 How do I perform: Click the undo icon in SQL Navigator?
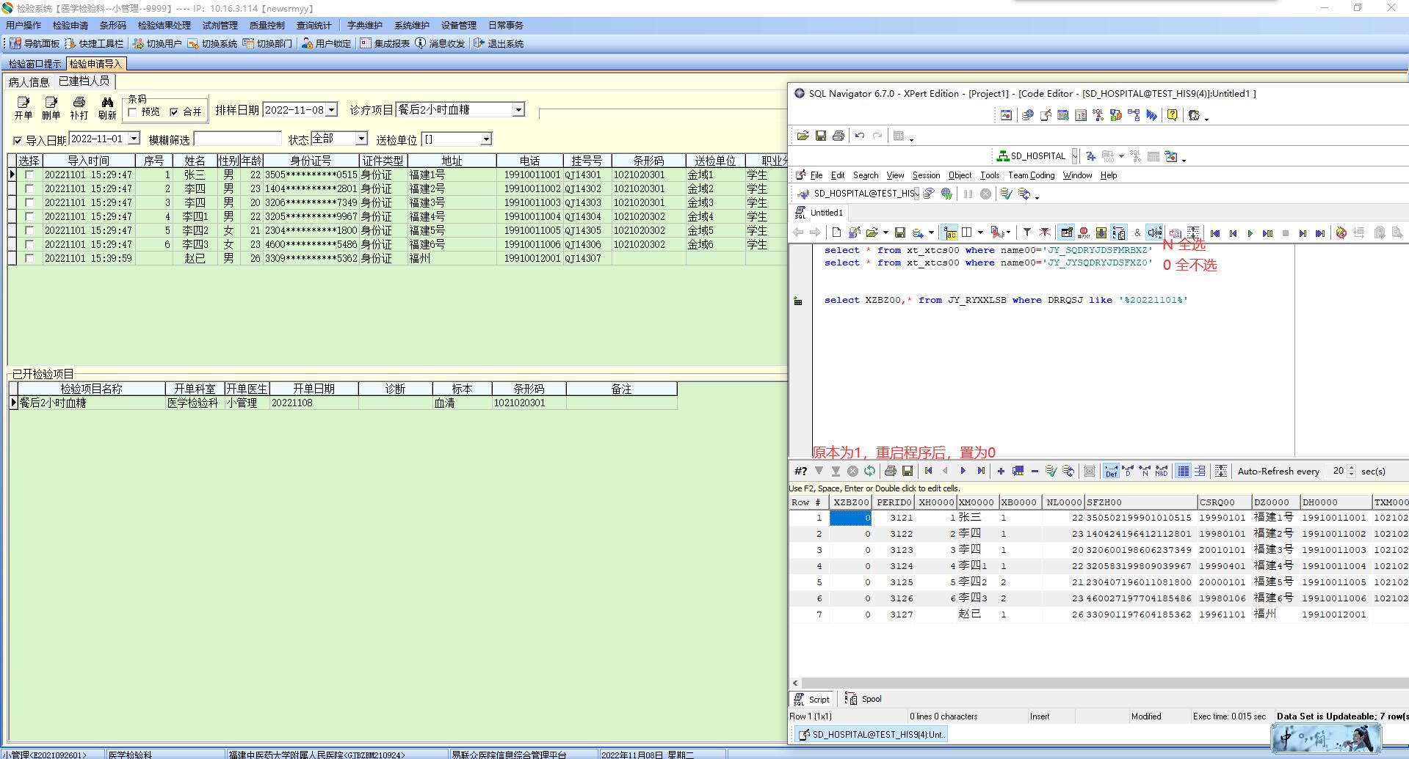point(859,136)
